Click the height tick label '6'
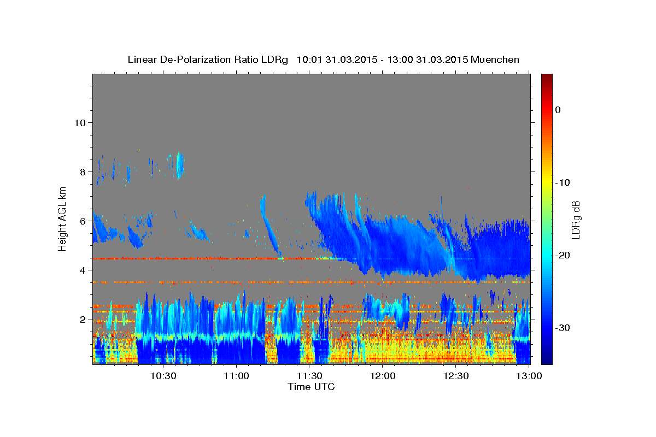 pos(83,221)
